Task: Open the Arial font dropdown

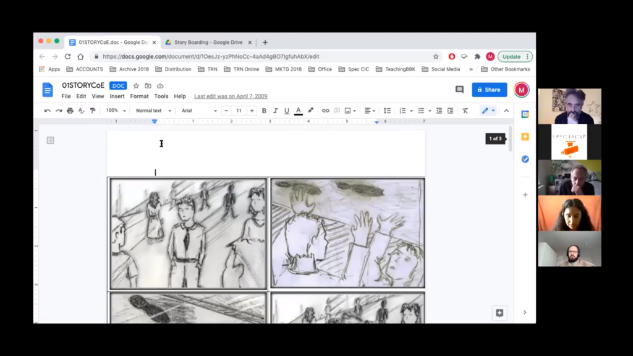Action: tap(199, 111)
